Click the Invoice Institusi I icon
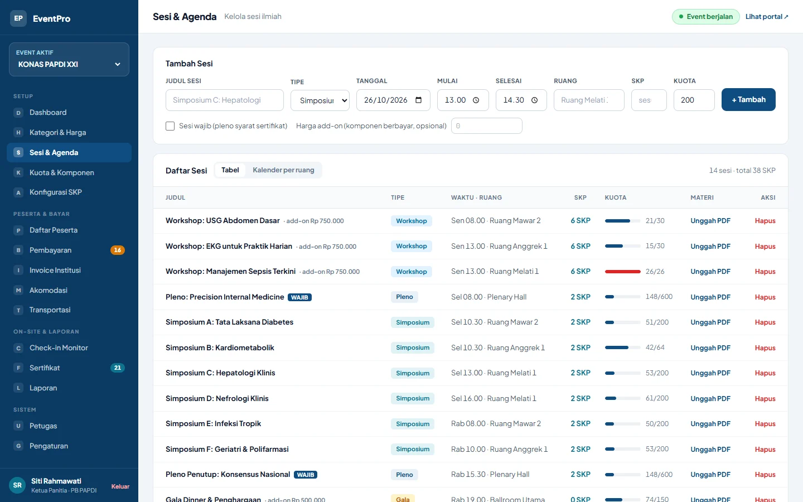 click(x=18, y=271)
